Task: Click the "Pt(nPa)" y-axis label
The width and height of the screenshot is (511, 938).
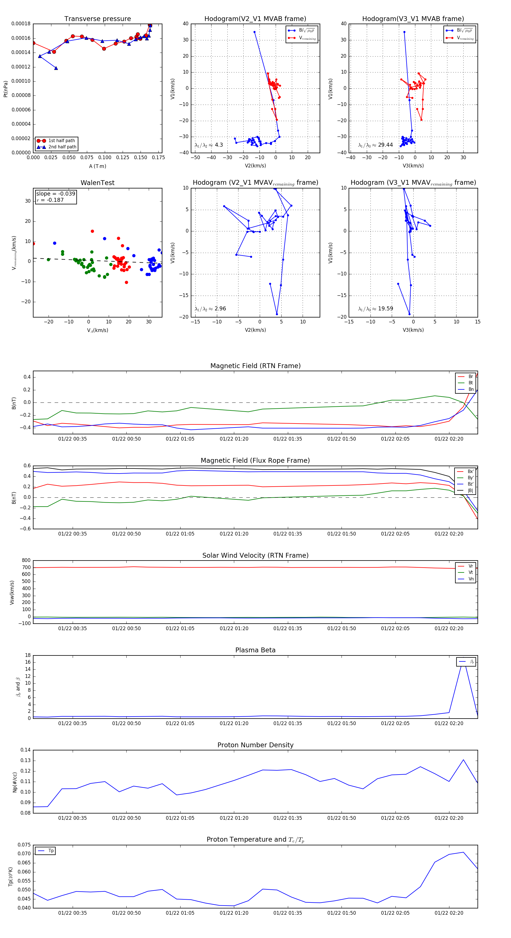Action: 5,89
